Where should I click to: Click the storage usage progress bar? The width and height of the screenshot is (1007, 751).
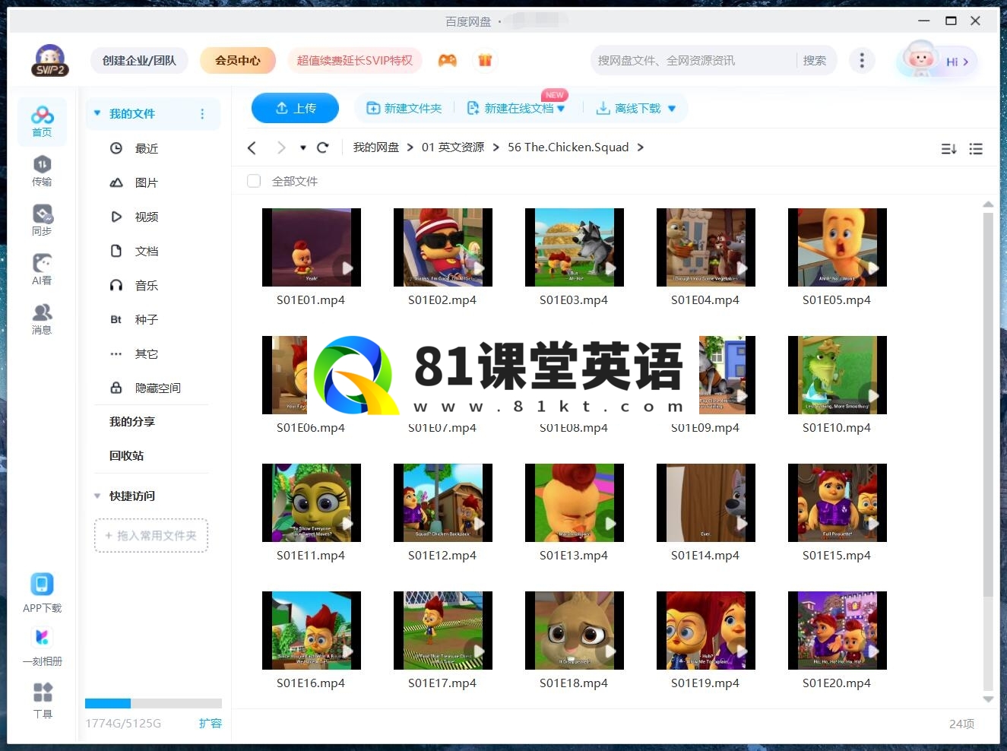[154, 703]
